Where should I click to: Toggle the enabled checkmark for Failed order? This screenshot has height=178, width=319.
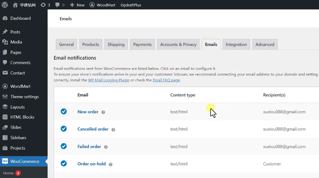tap(64, 146)
